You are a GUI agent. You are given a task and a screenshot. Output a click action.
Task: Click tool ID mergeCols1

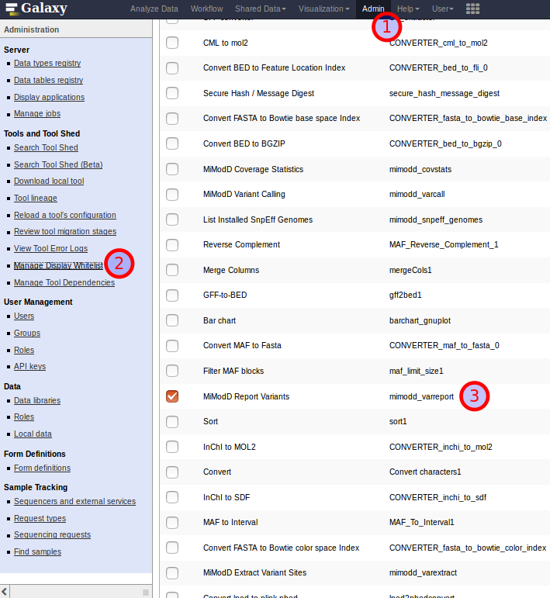click(410, 270)
